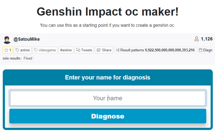Focus the Your name input field
This screenshot has width=215, height=133.
click(107, 98)
